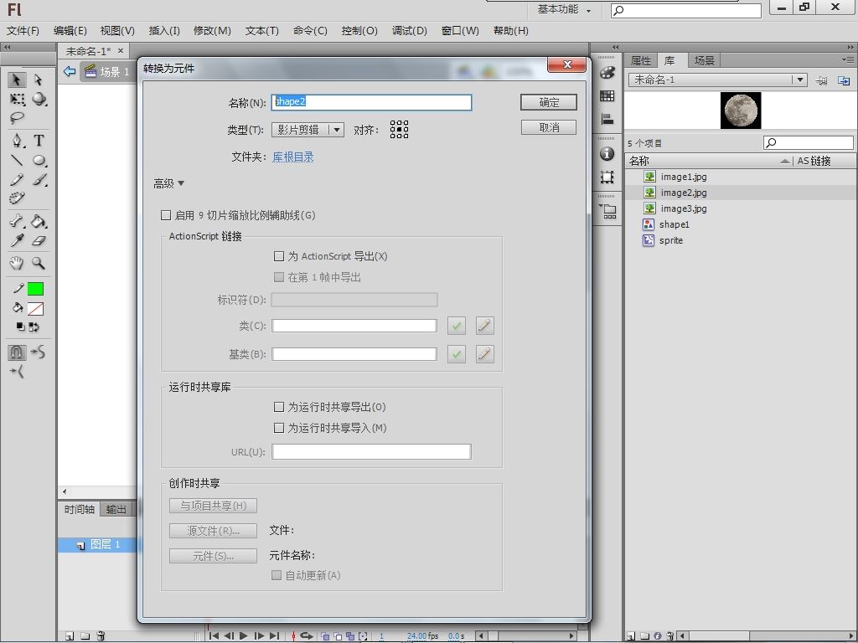Check 为运行时共享导出 option

(279, 408)
